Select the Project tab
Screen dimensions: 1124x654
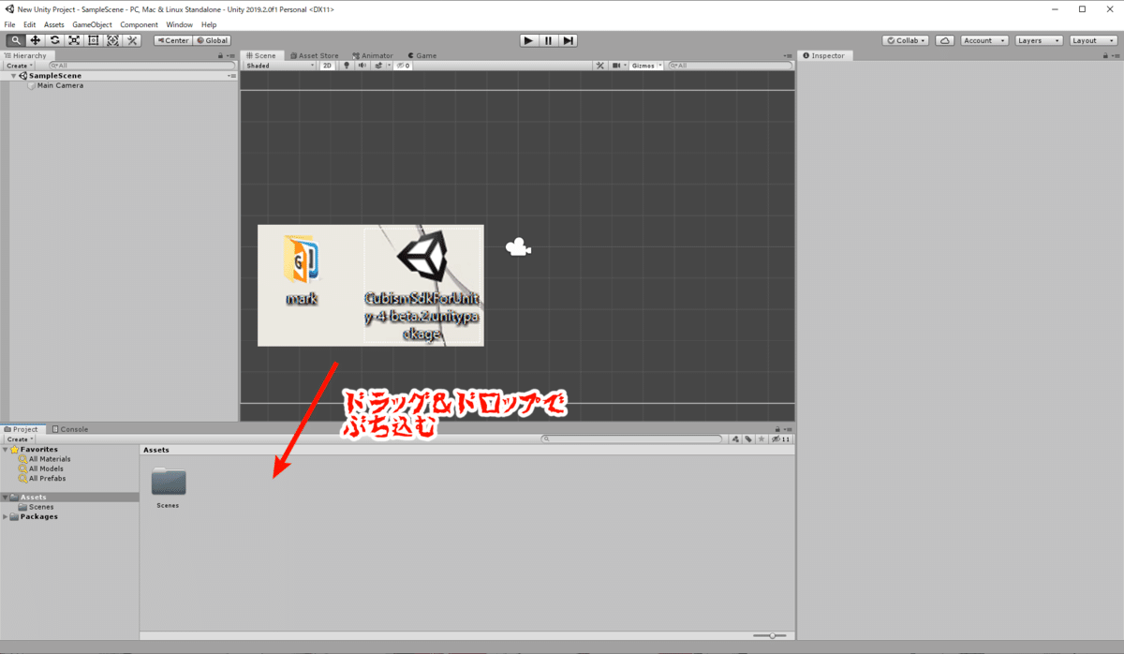tap(22, 429)
